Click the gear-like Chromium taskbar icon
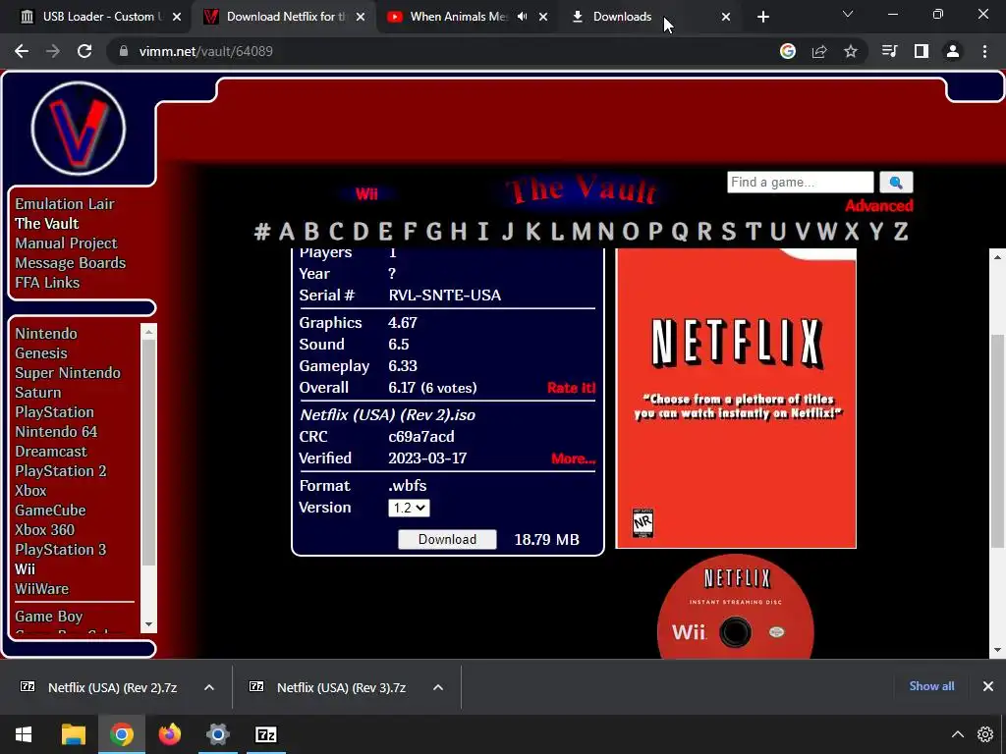The height and width of the screenshot is (754, 1006). click(x=217, y=734)
